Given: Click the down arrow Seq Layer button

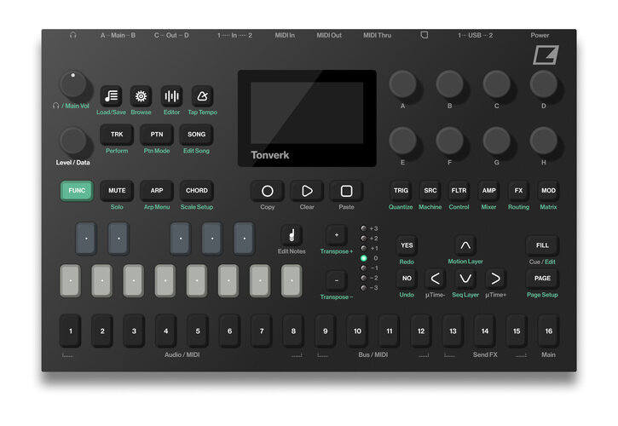Looking at the screenshot, I should click(x=465, y=279).
